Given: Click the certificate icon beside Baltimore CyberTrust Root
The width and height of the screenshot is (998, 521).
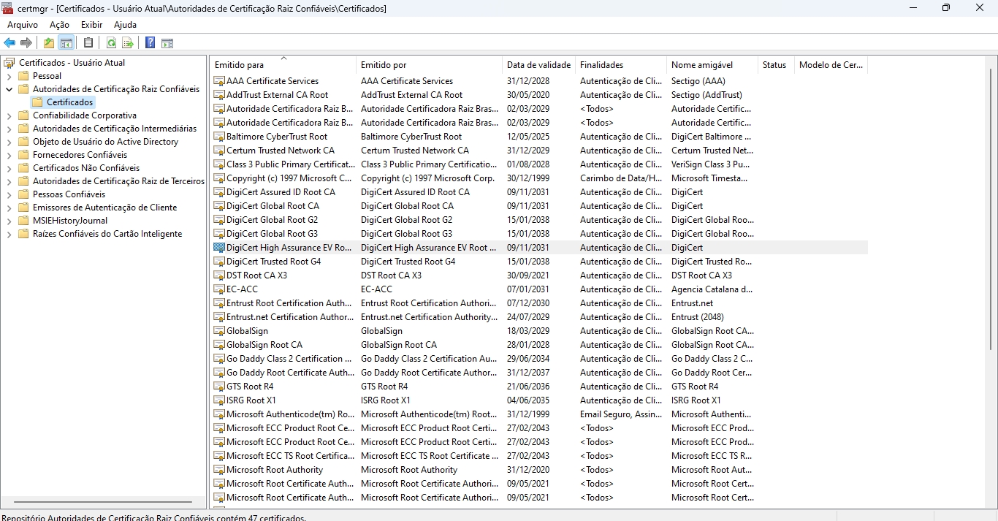Looking at the screenshot, I should coord(219,137).
